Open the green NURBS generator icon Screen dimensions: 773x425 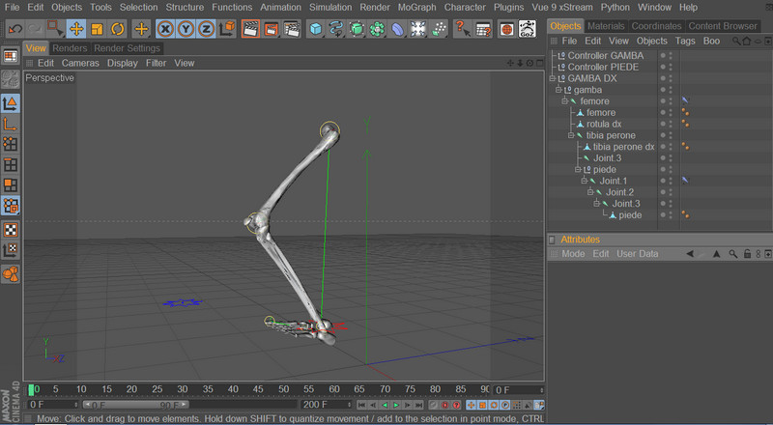pyautogui.click(x=357, y=29)
